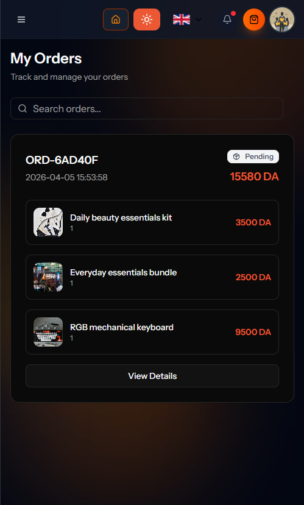Click the 15580 DA order total
Screen dimensions: 304x505
click(255, 177)
